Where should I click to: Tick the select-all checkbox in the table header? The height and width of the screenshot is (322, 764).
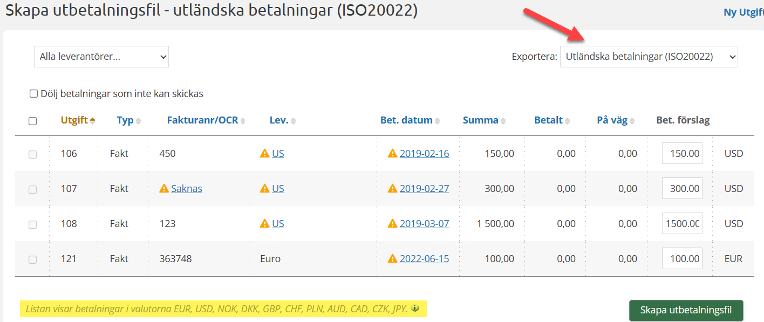pyautogui.click(x=32, y=121)
